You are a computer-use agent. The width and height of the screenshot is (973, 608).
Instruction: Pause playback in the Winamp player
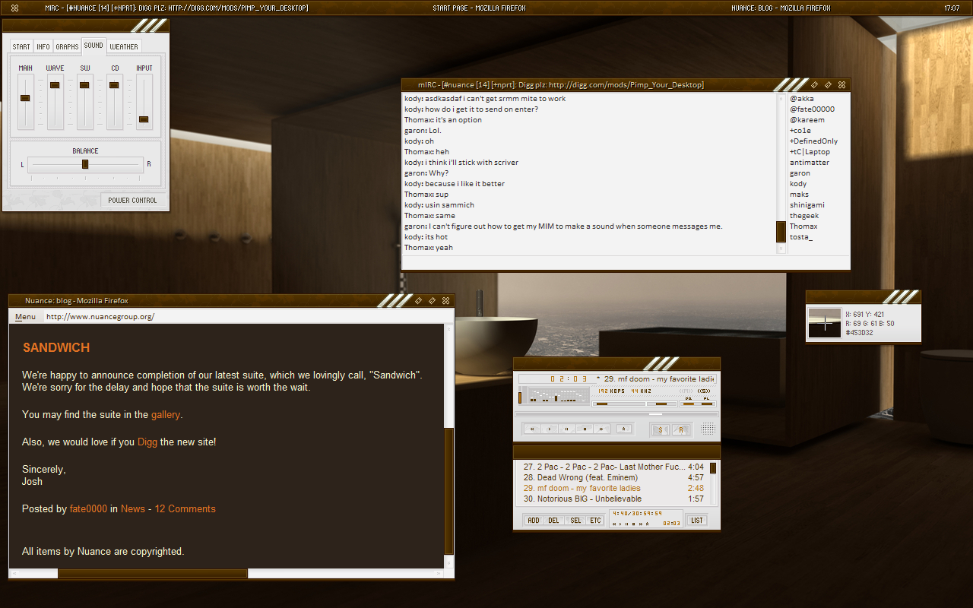(566, 429)
